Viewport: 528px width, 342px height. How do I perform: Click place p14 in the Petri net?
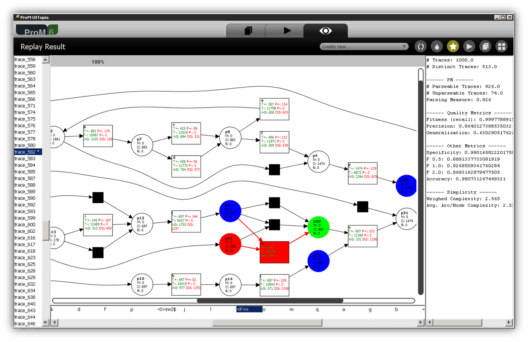click(230, 285)
